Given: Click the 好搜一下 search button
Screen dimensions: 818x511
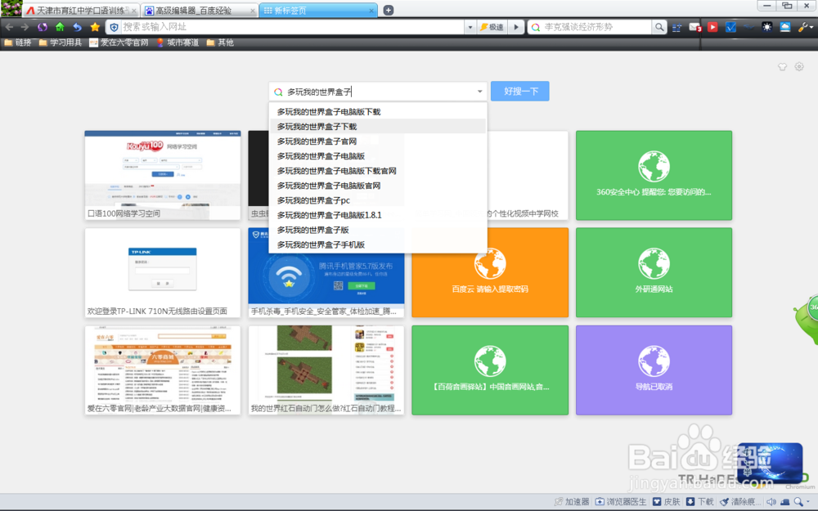Looking at the screenshot, I should 519,92.
